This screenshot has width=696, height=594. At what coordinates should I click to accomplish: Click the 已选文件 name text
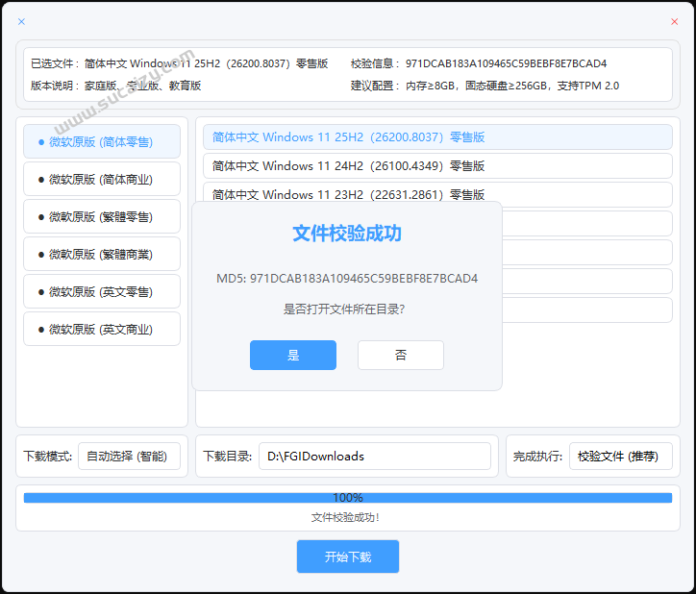click(x=206, y=63)
